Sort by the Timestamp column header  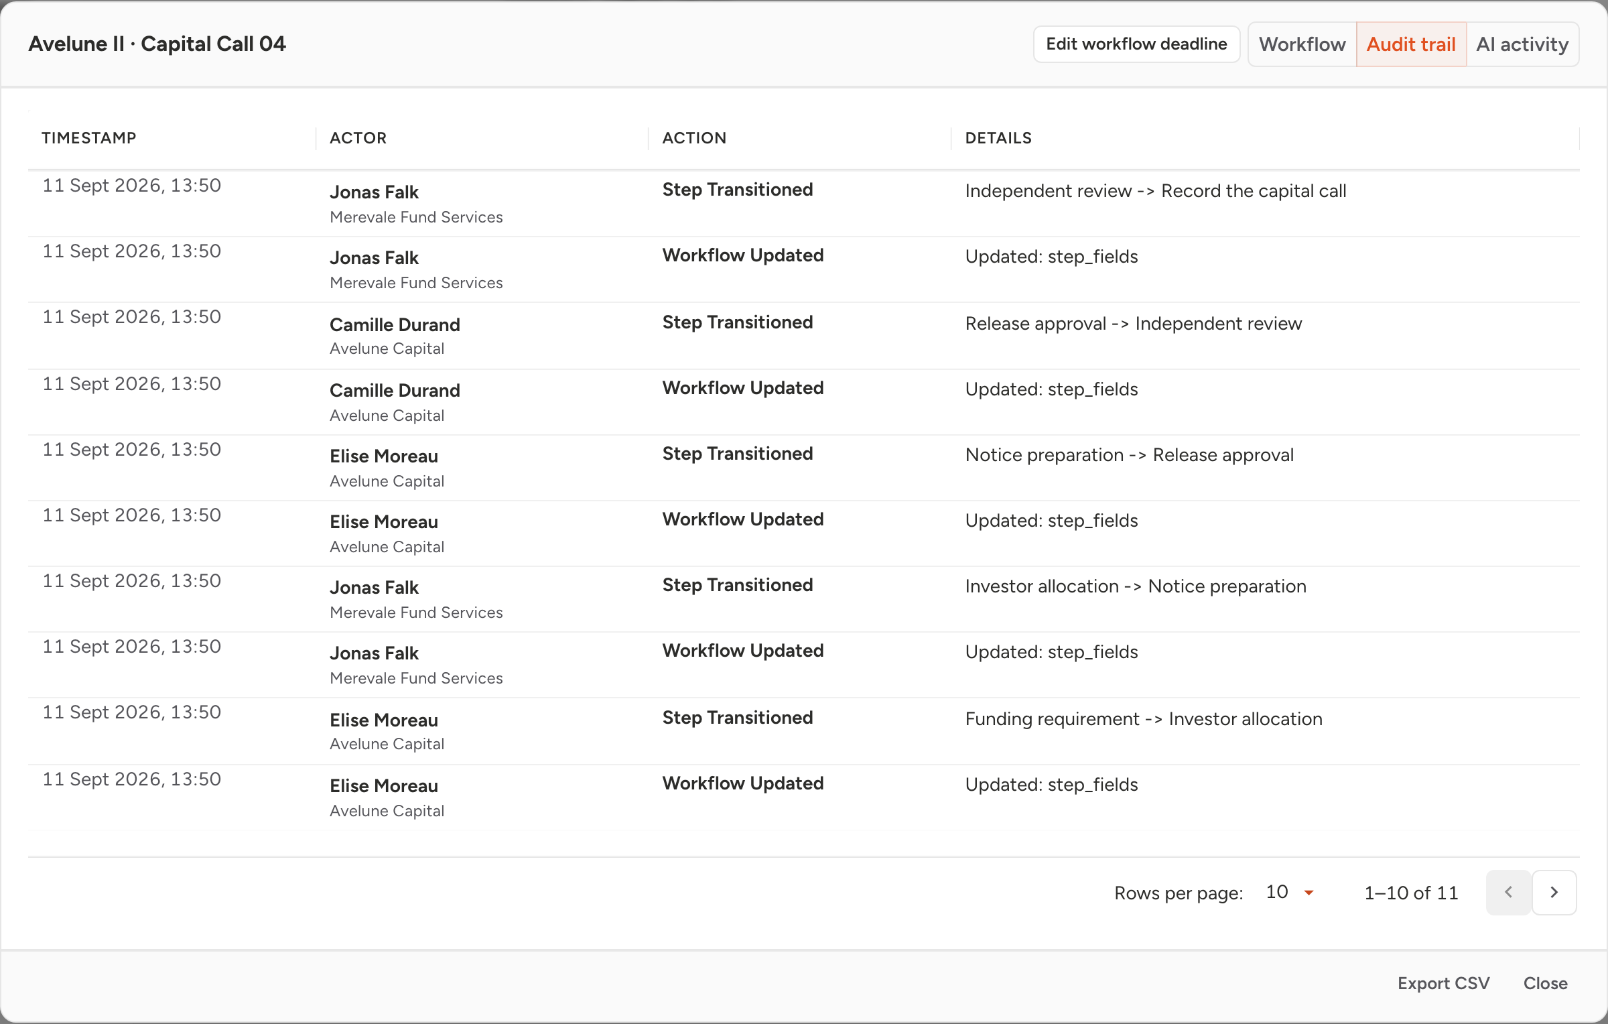(89, 138)
